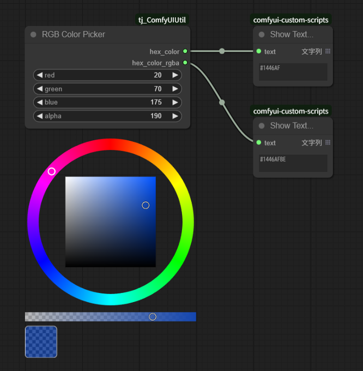Click the red value 20
Image resolution: width=363 pixels, height=371 pixels.
tap(158, 75)
